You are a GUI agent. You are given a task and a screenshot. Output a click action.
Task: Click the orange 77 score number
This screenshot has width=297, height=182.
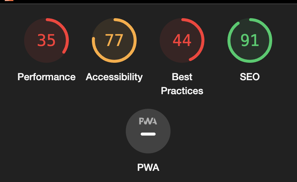tap(114, 40)
